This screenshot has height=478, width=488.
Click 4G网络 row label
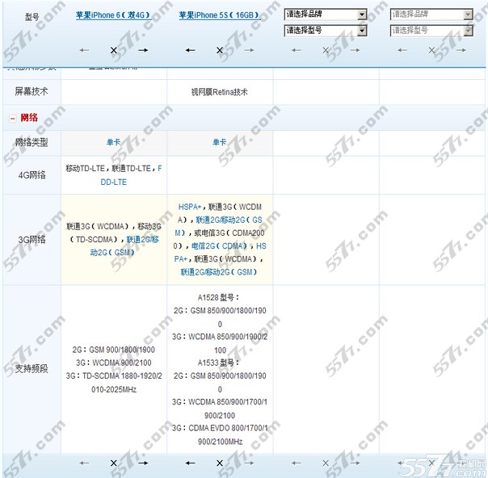tap(32, 175)
